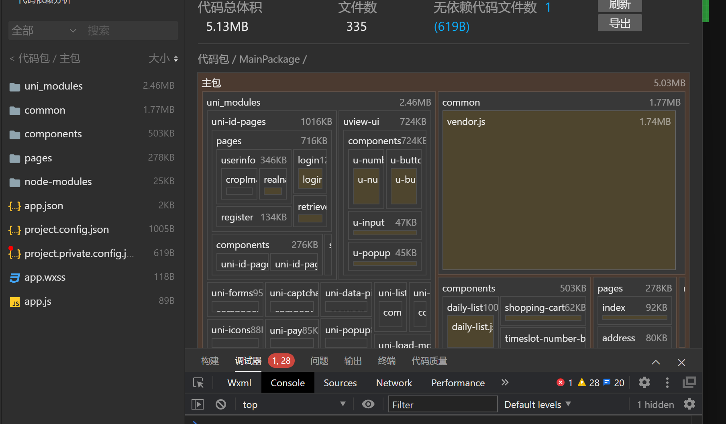The height and width of the screenshot is (424, 726).
Task: Open console settings gear beside hidden count
Action: click(x=689, y=404)
